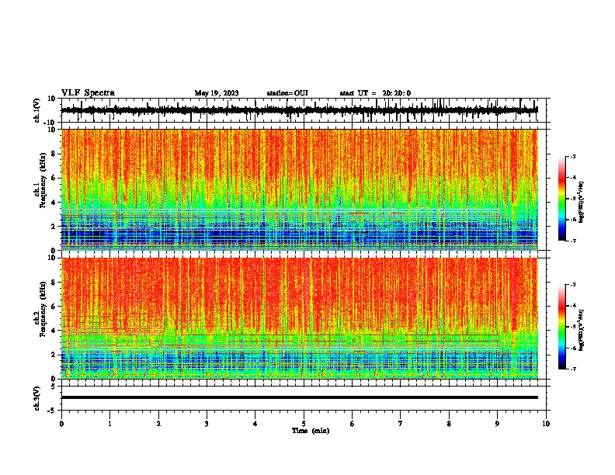Click the ch.1 spectrogram color scale bar
The image size is (615, 475).
pos(561,199)
